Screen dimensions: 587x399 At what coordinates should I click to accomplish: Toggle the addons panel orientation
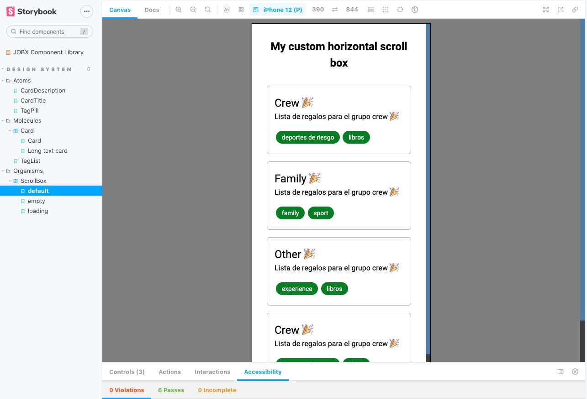pyautogui.click(x=561, y=372)
